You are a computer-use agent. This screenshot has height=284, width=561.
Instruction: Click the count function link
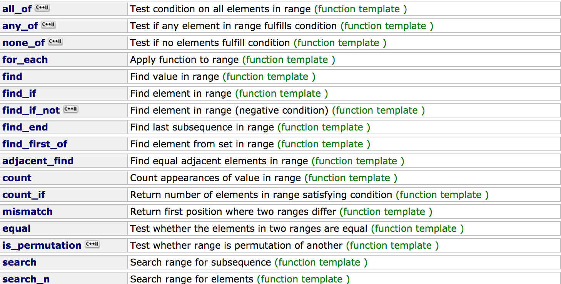click(17, 178)
